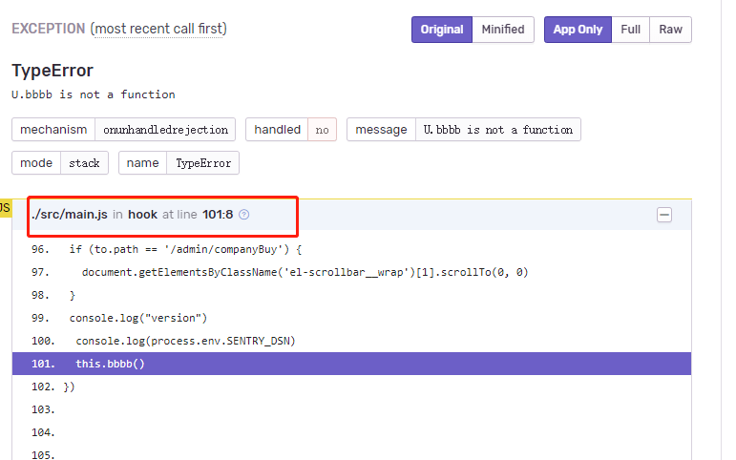The width and height of the screenshot is (736, 460).
Task: Click the TypeError exception heading
Action: [53, 71]
